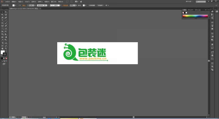The image size is (219, 119).
Task: Select the Slice tool
Action: point(6,46)
